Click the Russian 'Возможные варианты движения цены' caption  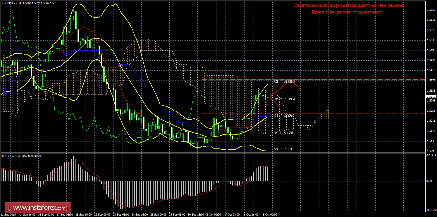tap(349, 5)
